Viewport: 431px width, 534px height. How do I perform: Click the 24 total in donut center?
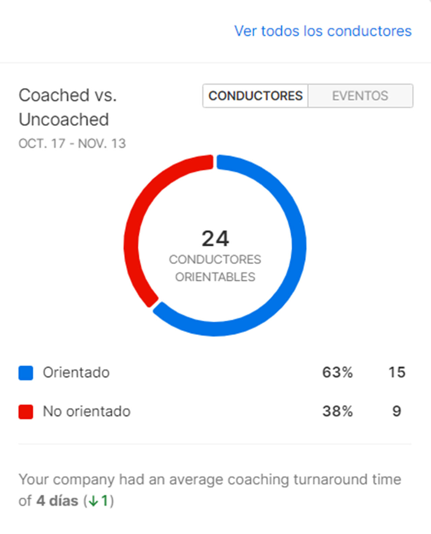(215, 239)
